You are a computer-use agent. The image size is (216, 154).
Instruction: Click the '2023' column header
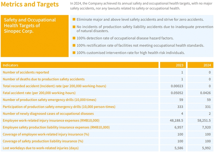(179, 65)
